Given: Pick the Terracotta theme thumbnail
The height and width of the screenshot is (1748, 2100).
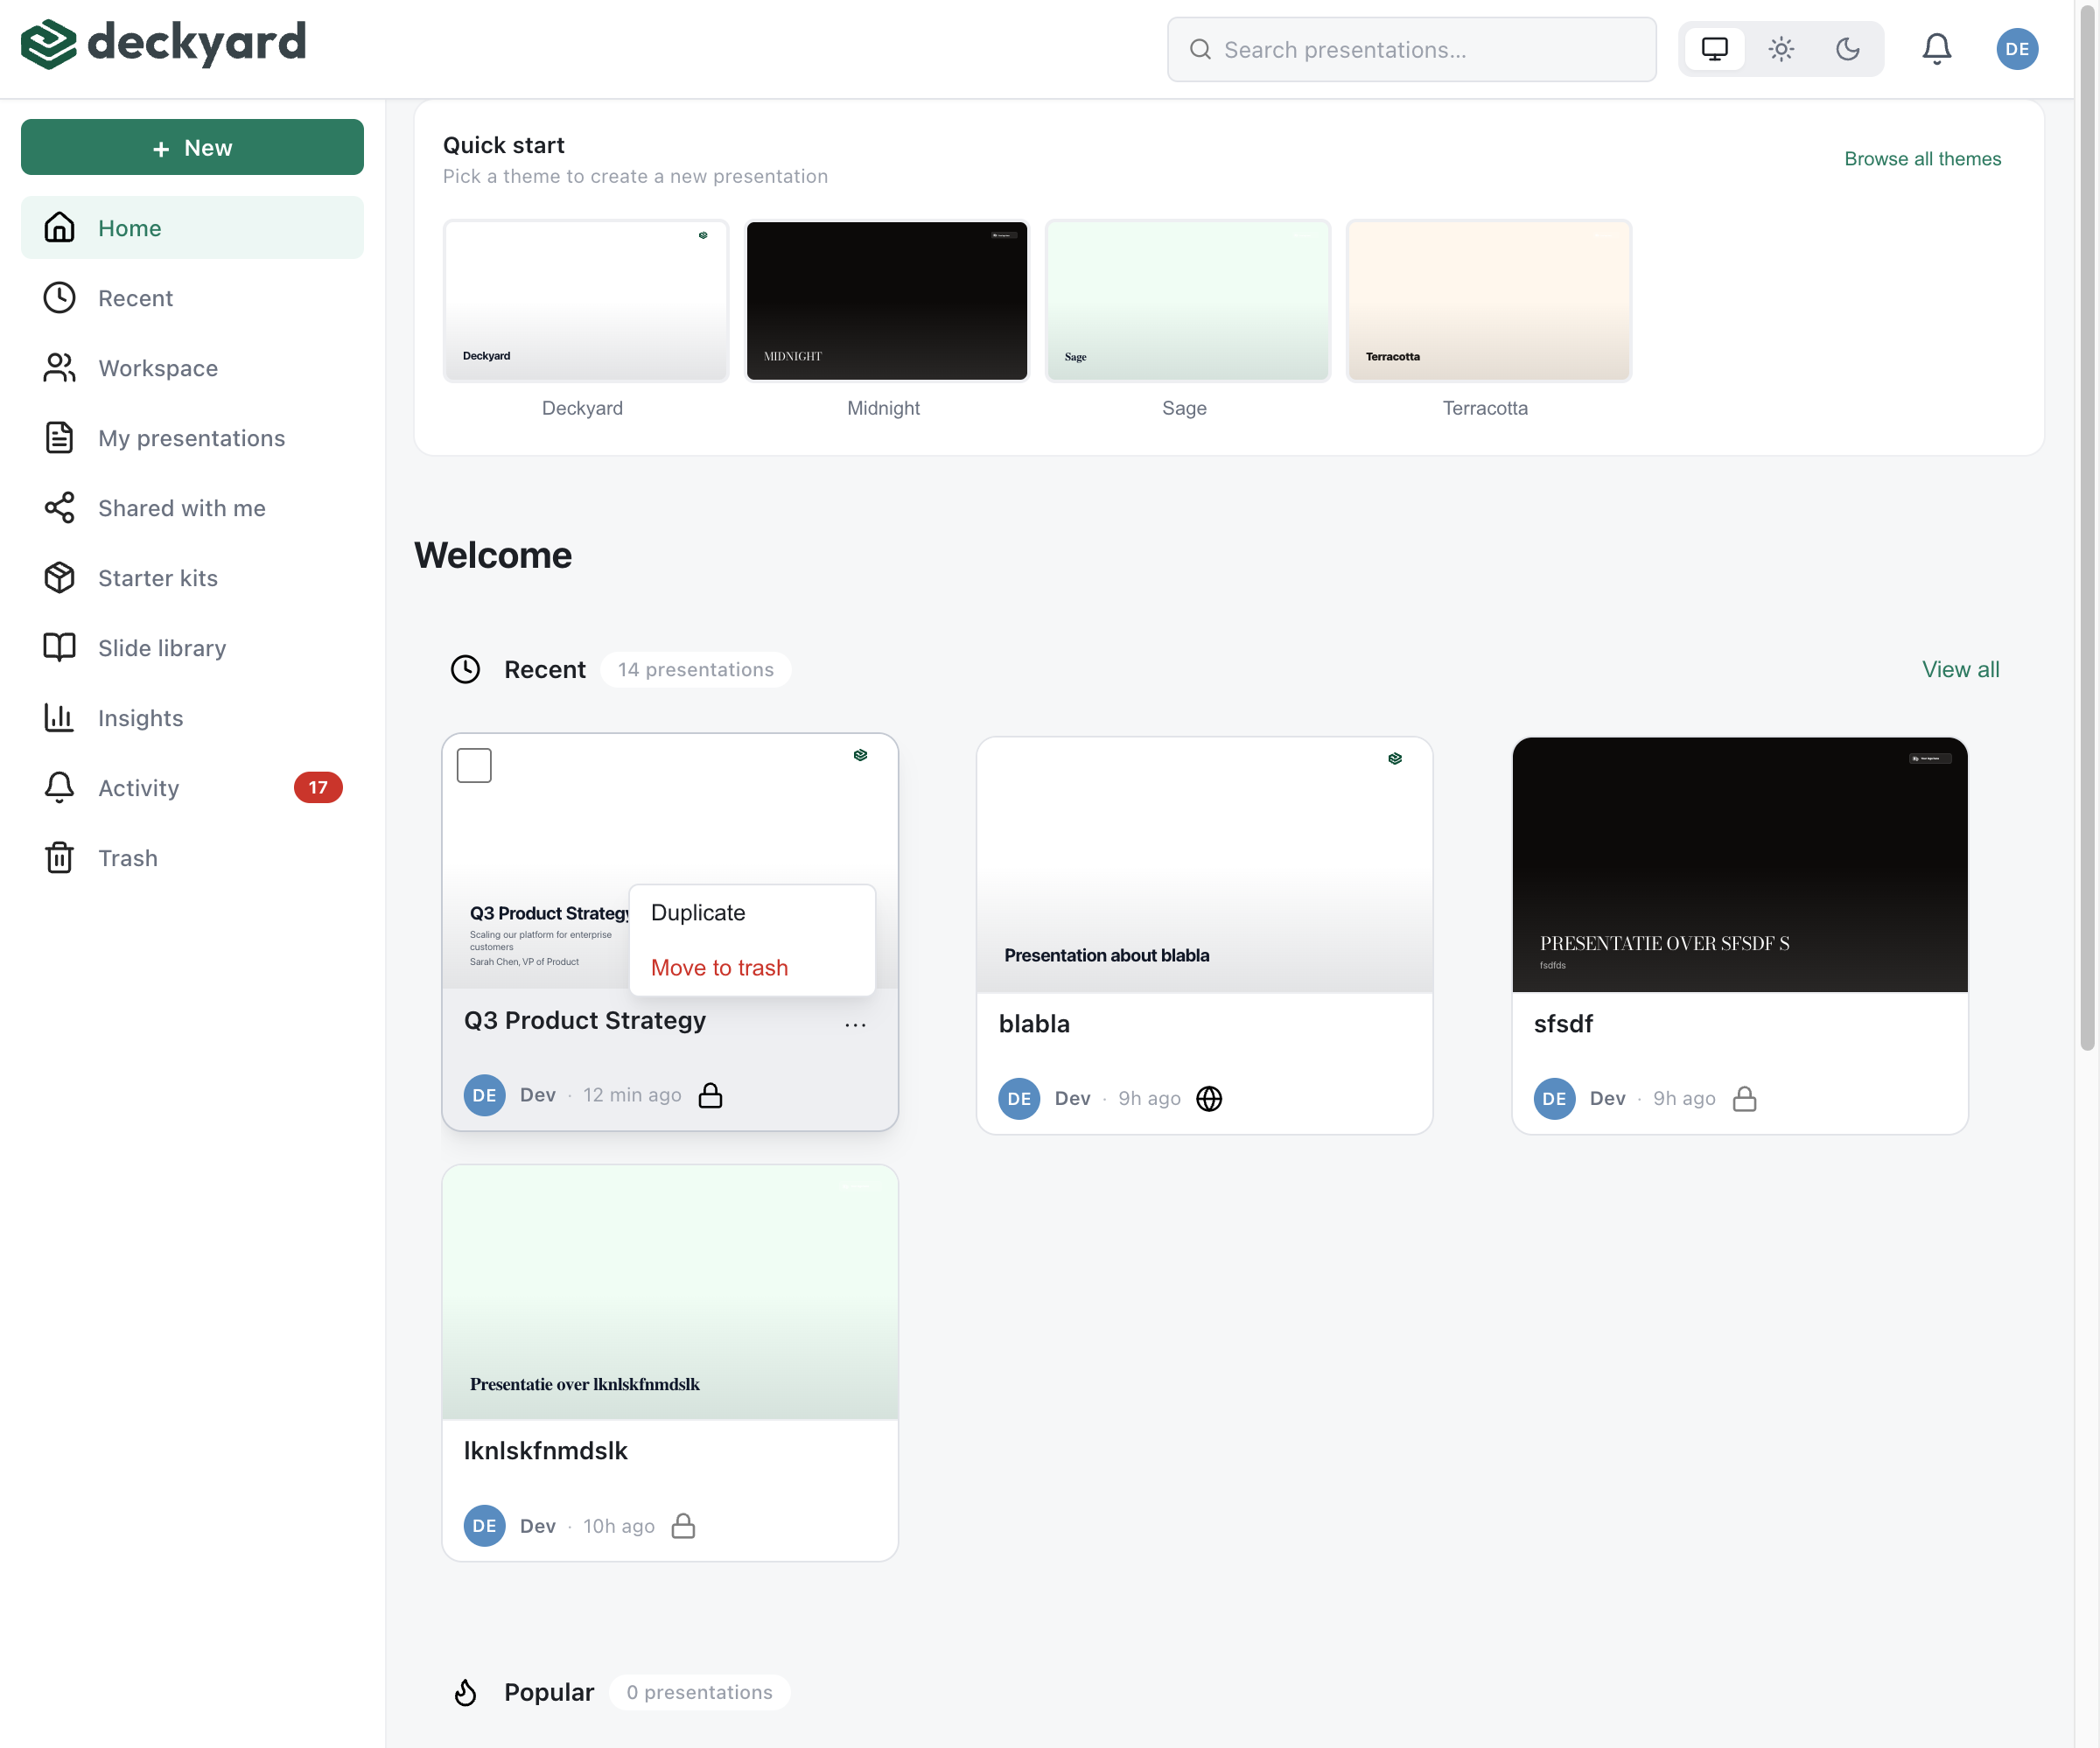Looking at the screenshot, I should [x=1489, y=301].
